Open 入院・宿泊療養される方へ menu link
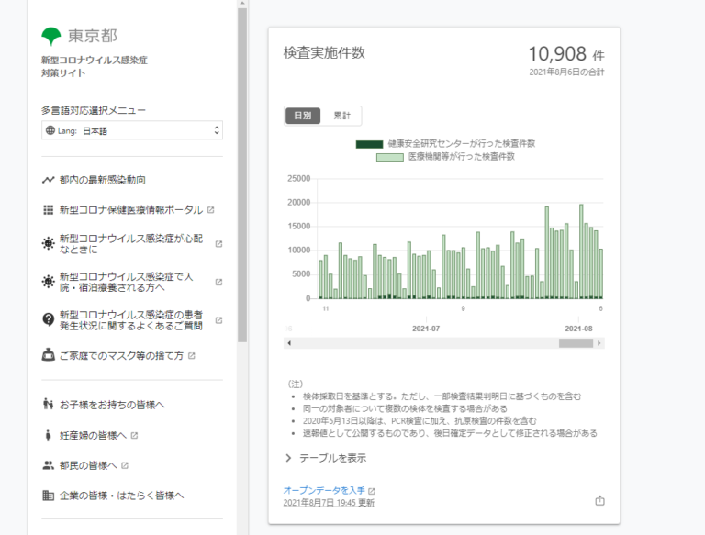 point(126,282)
